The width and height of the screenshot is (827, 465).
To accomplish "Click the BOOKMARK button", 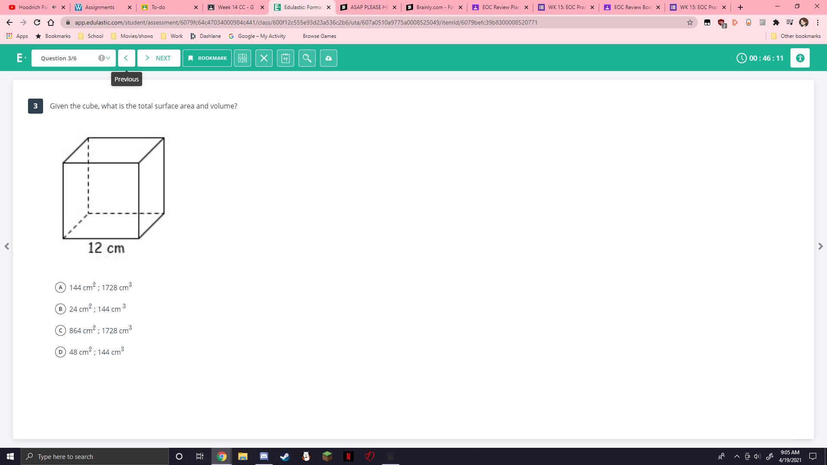I will tap(207, 58).
